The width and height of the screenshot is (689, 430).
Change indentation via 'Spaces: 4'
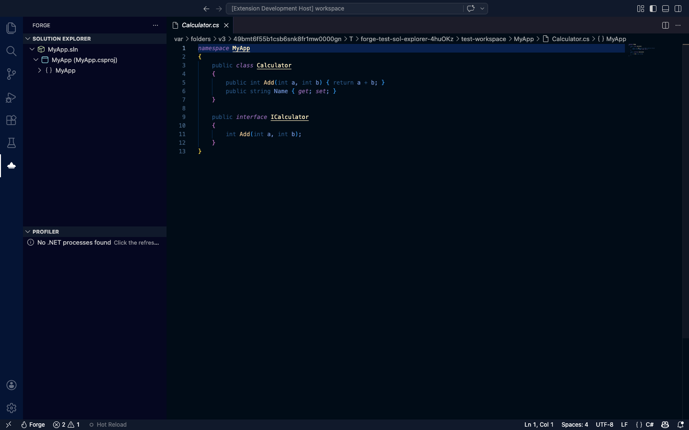click(x=575, y=424)
